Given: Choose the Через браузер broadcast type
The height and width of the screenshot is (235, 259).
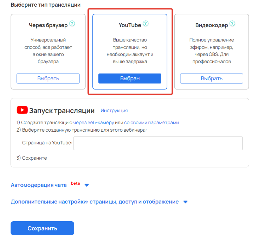Looking at the screenshot, I should pos(48,78).
